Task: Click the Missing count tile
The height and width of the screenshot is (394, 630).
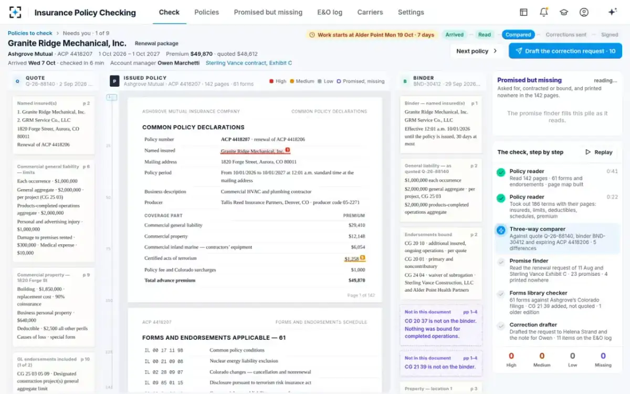Action: pos(603,359)
